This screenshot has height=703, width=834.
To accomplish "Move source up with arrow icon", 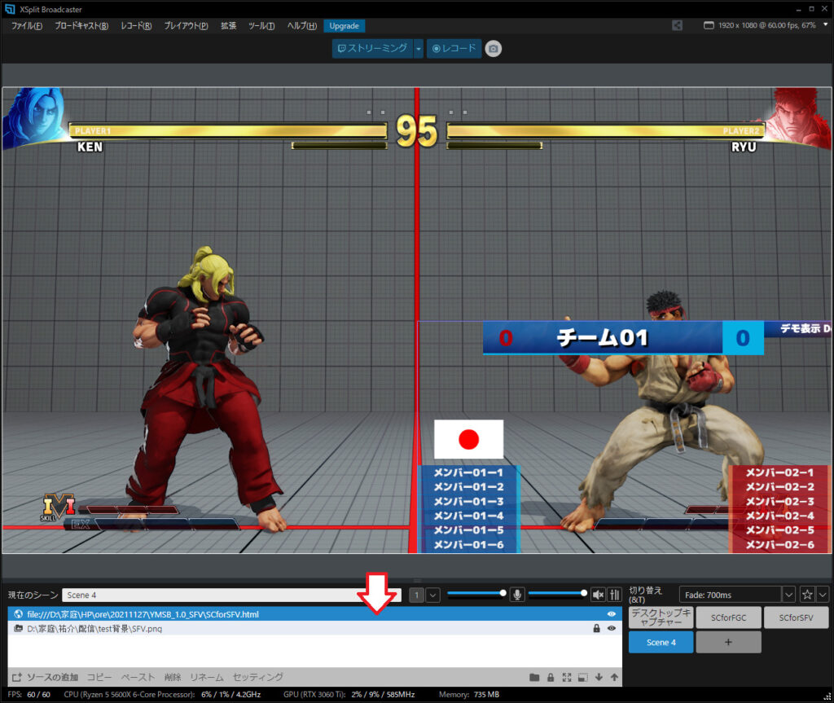I will (614, 677).
